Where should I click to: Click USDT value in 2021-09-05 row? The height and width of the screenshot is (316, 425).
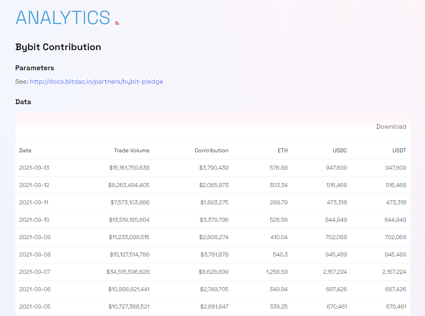pos(396,307)
